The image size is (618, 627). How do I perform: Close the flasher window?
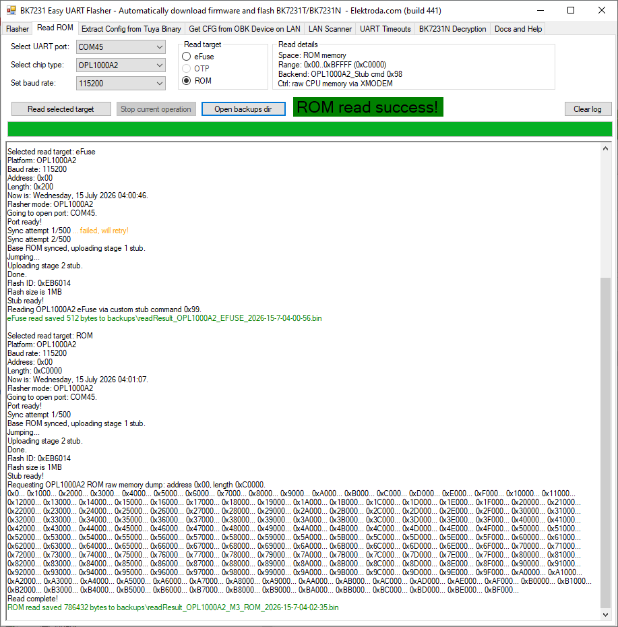pyautogui.click(x=602, y=10)
